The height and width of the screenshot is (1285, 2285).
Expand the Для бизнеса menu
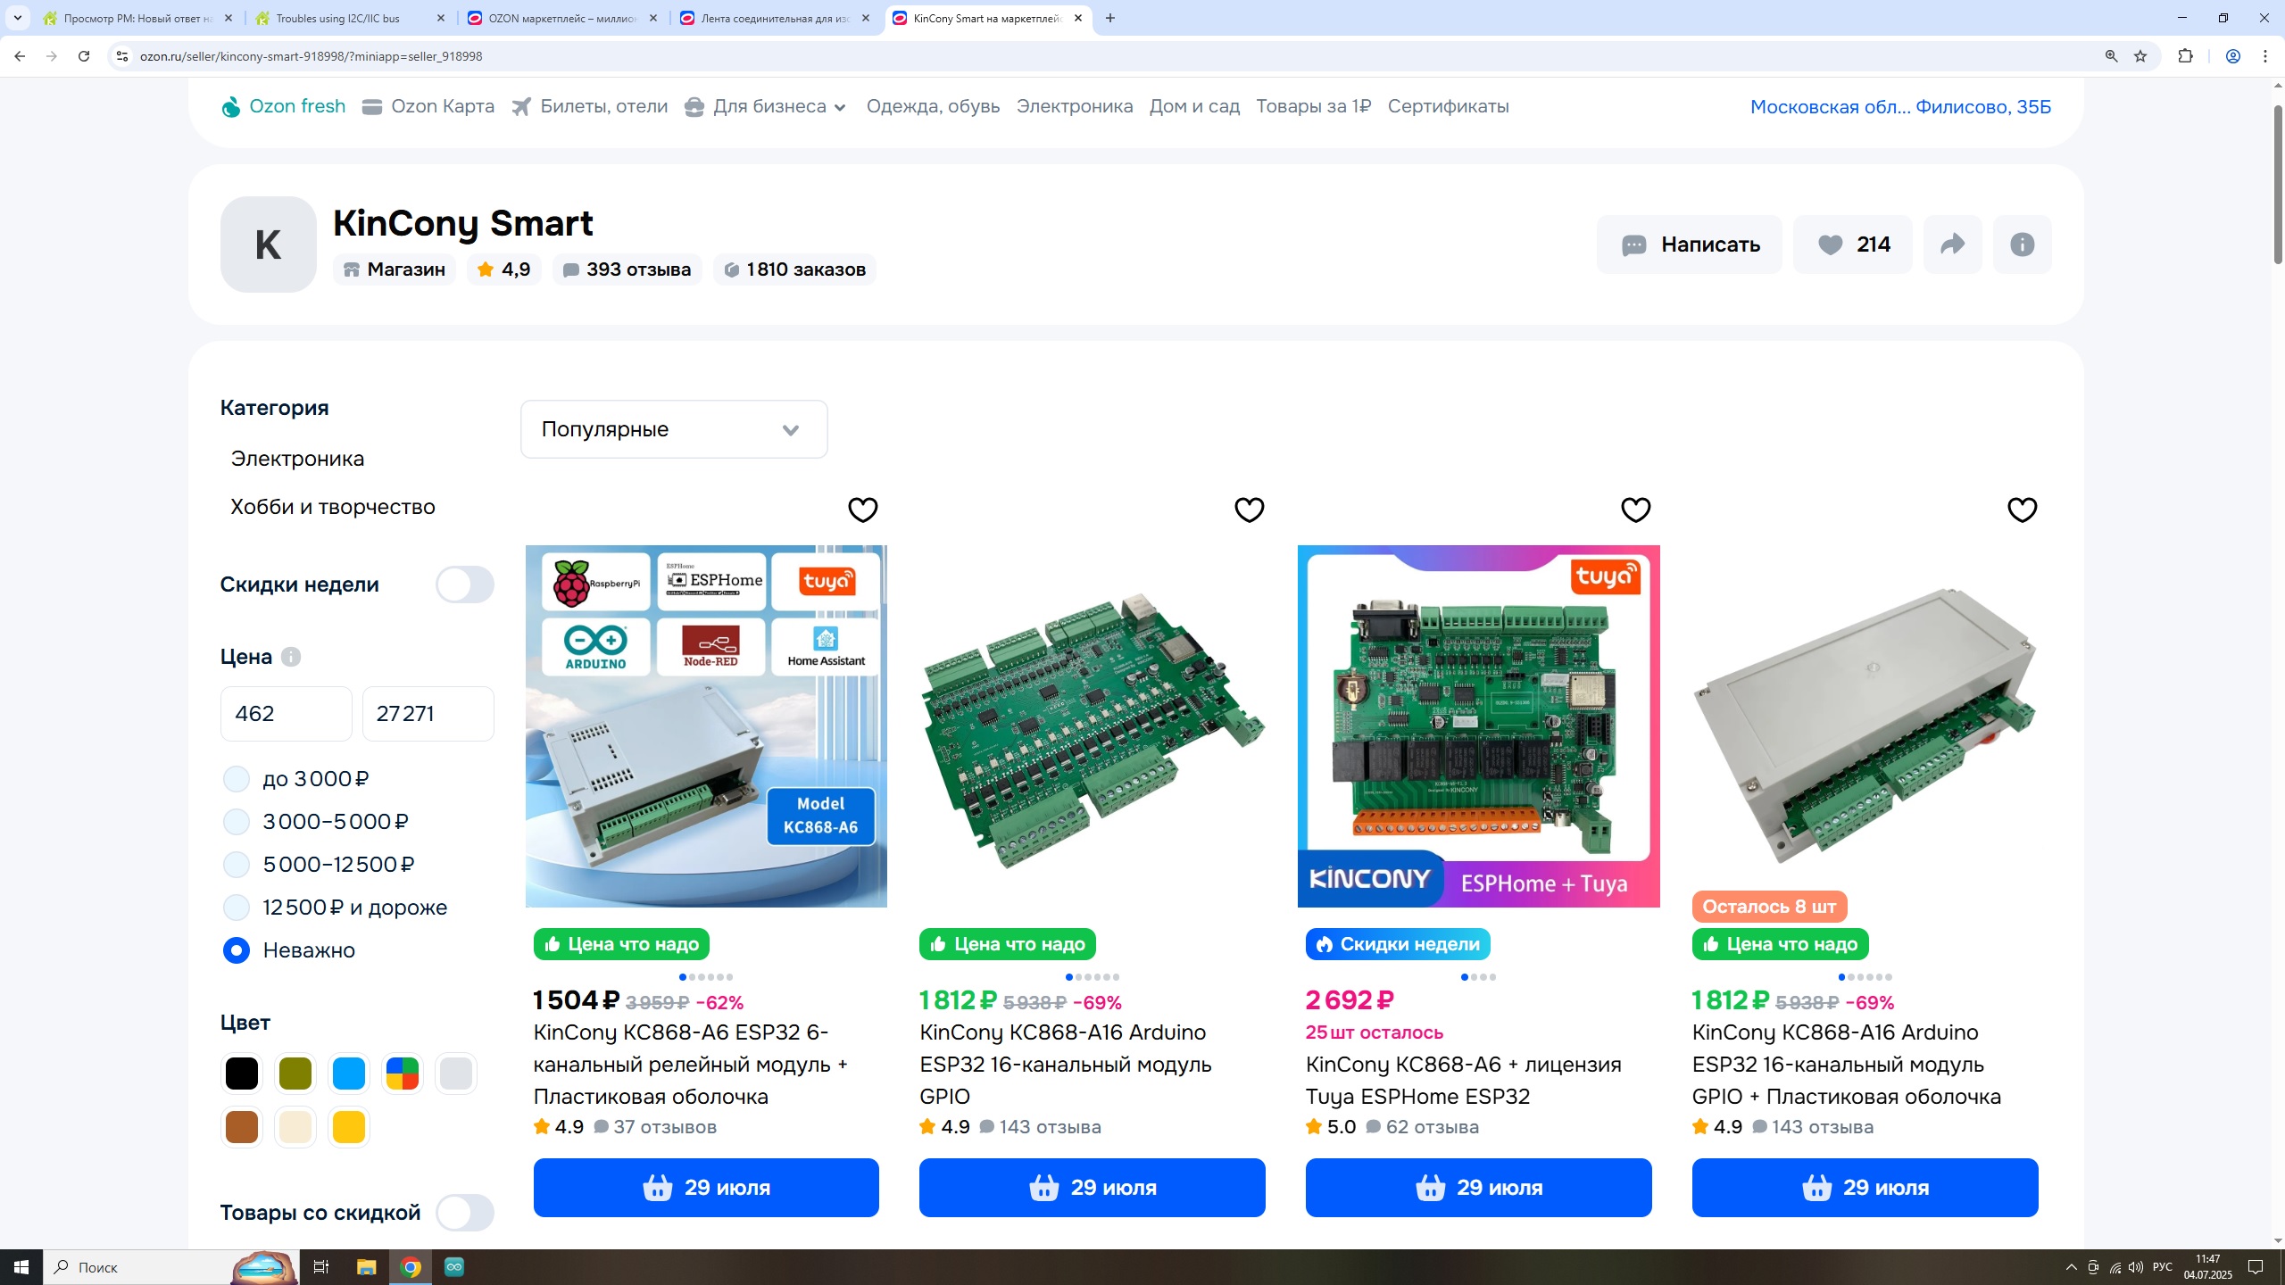(x=769, y=106)
